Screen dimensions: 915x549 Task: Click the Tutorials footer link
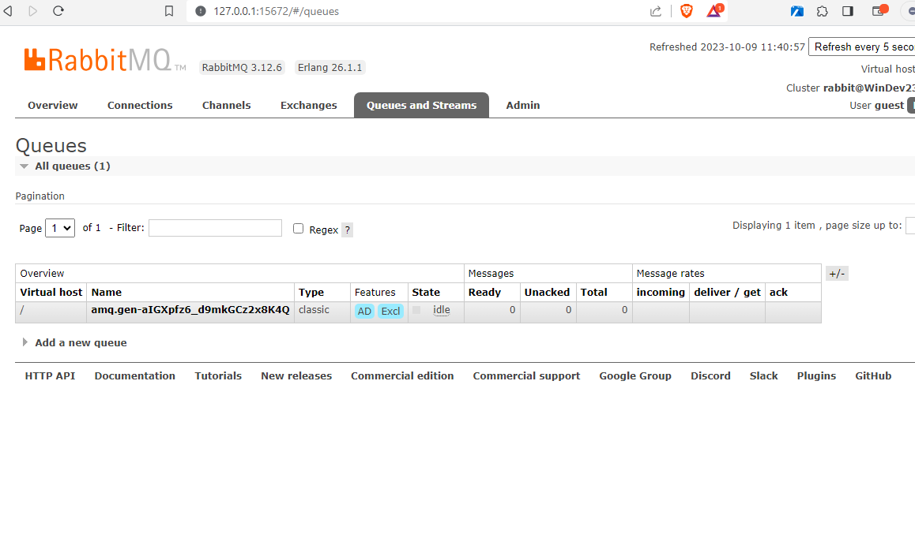coord(218,375)
